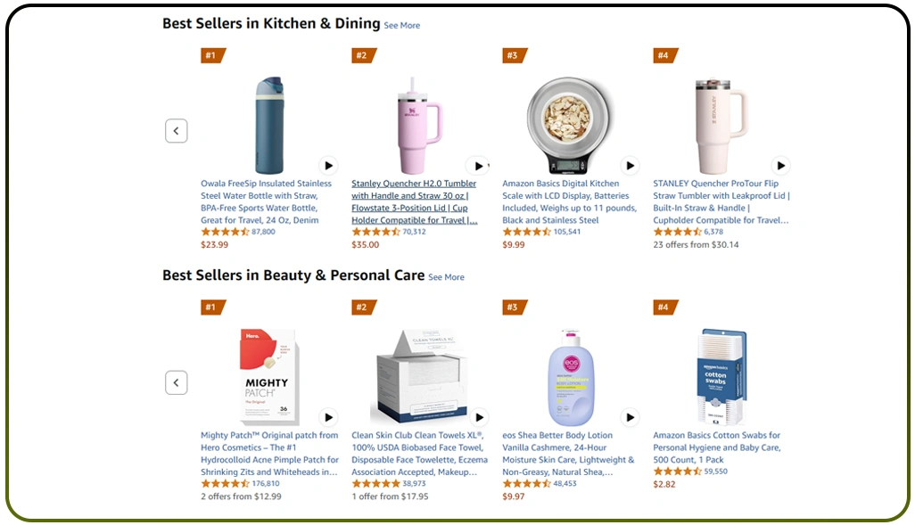915x525 pixels.
Task: Click '2 offers from $12.99' under Mighty Patch
Action: pos(240,496)
